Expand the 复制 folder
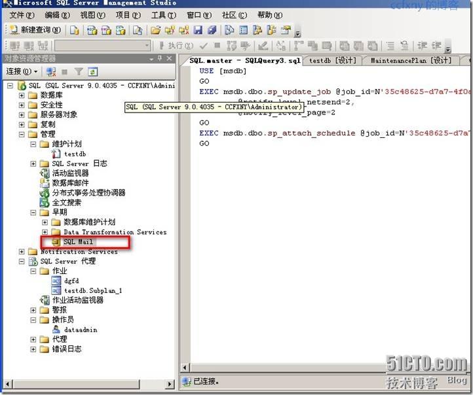Viewport: 473px width, 395px height. tap(22, 124)
